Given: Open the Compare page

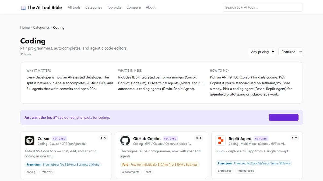Looking at the screenshot, I should [x=134, y=8].
